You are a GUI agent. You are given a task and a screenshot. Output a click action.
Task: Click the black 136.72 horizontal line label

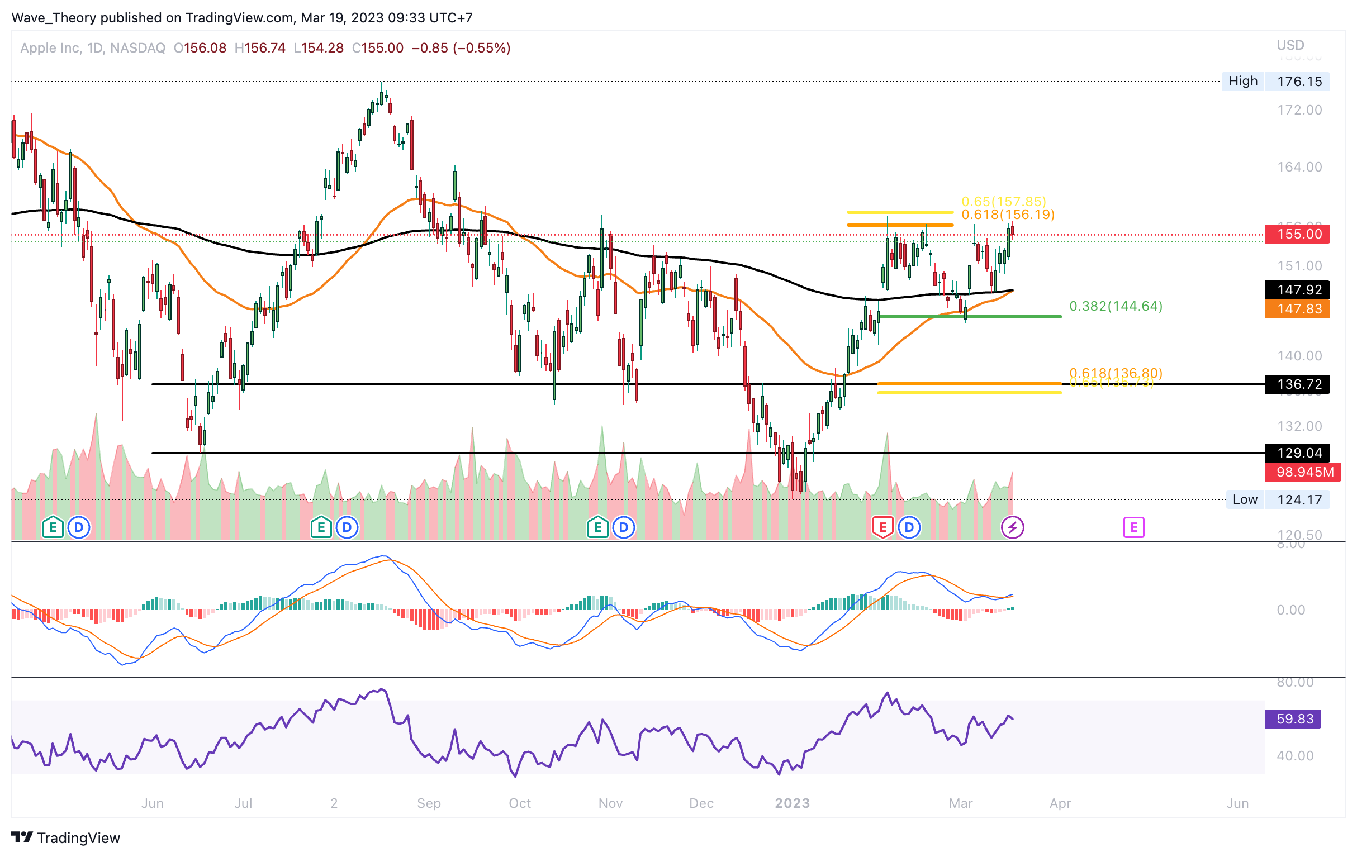pos(1297,384)
